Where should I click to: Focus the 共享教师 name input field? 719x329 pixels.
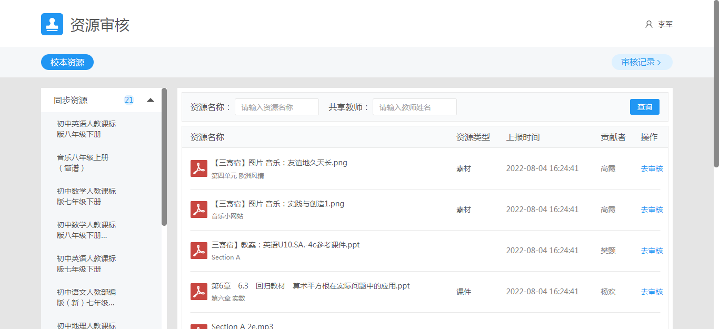point(414,107)
